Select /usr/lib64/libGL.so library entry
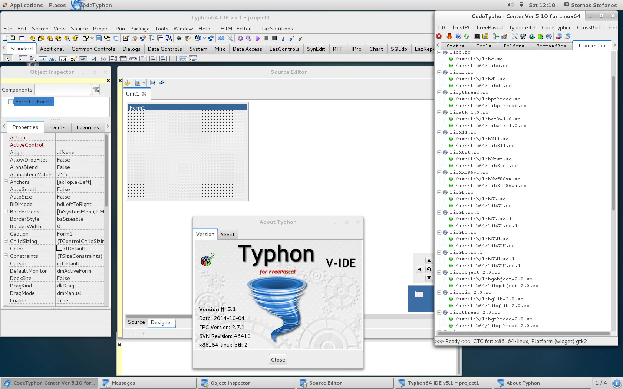The width and height of the screenshot is (623, 389). pyautogui.click(x=483, y=206)
